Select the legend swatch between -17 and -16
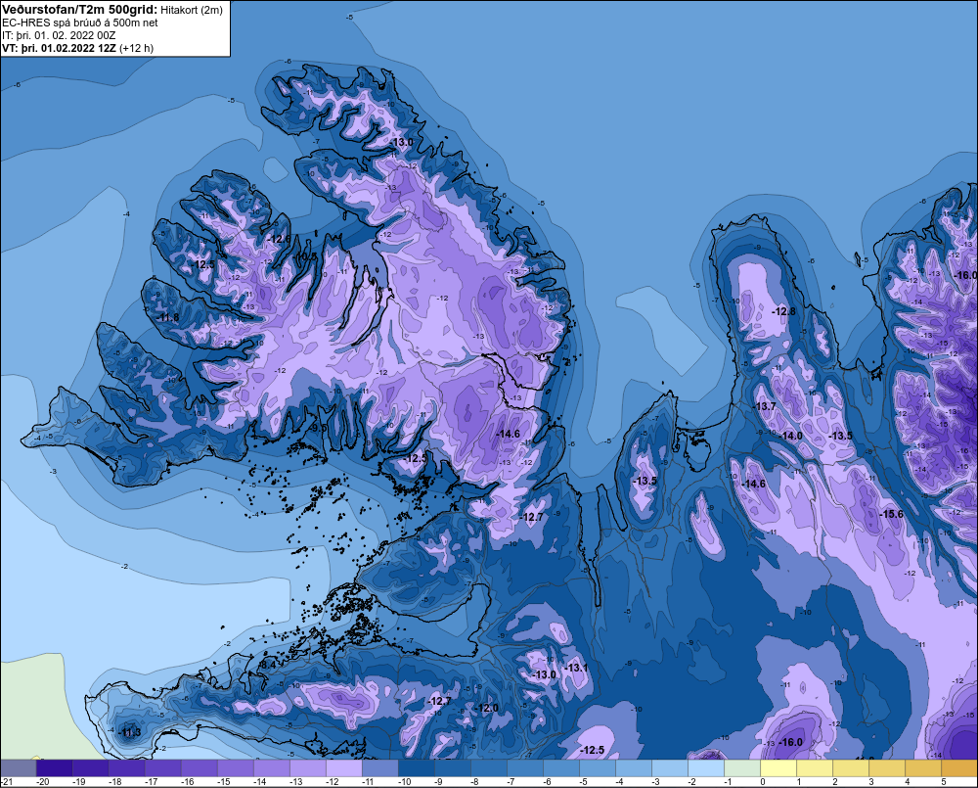978x788 pixels. click(x=162, y=767)
